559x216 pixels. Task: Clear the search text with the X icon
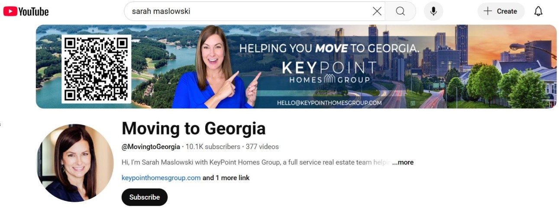[377, 11]
